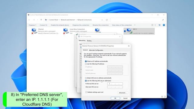Select the Local Area Connection adapter icon
The width and height of the screenshot is (194, 109).
66,31
